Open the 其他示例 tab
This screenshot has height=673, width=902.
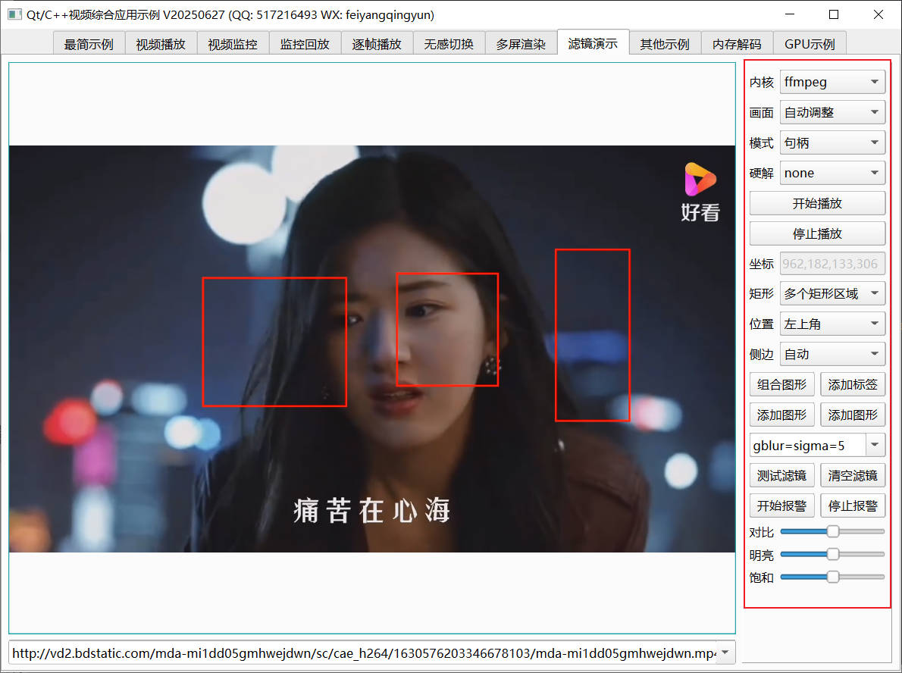tap(665, 44)
